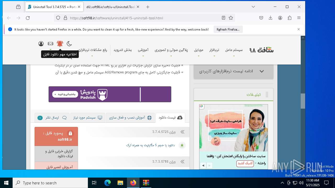Open پلاگین صوتی و تصویری menu
335x188 pixels.
pos(171,50)
